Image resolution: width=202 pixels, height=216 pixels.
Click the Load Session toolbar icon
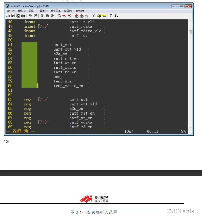tap(76, 15)
